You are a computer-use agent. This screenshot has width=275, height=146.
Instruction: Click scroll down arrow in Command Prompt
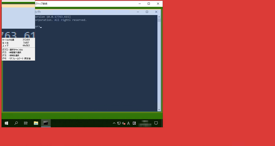(159, 110)
